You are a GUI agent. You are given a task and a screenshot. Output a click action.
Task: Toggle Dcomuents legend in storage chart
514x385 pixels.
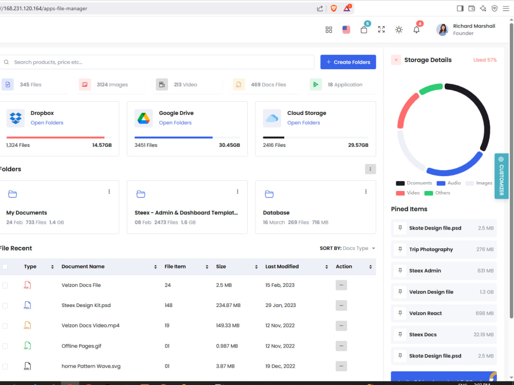pyautogui.click(x=414, y=183)
